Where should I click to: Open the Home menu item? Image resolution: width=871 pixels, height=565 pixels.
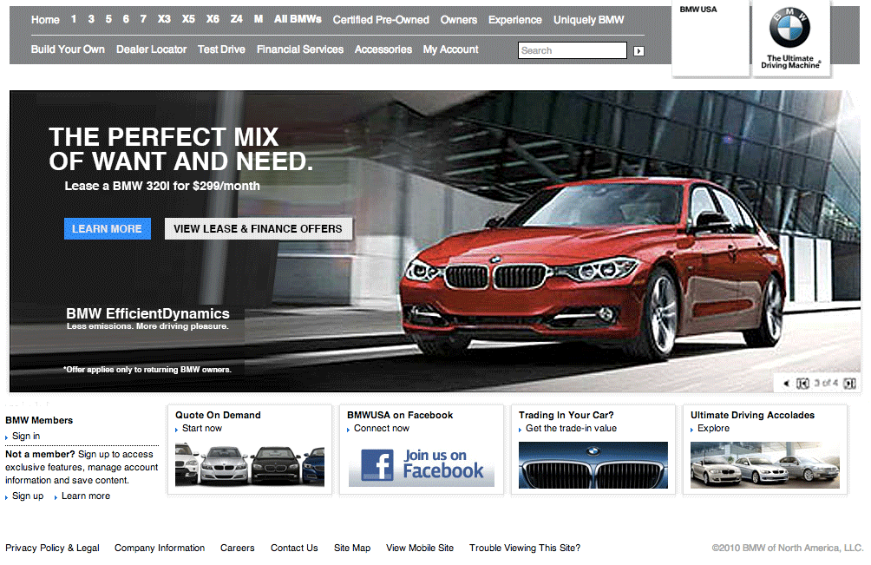point(45,19)
